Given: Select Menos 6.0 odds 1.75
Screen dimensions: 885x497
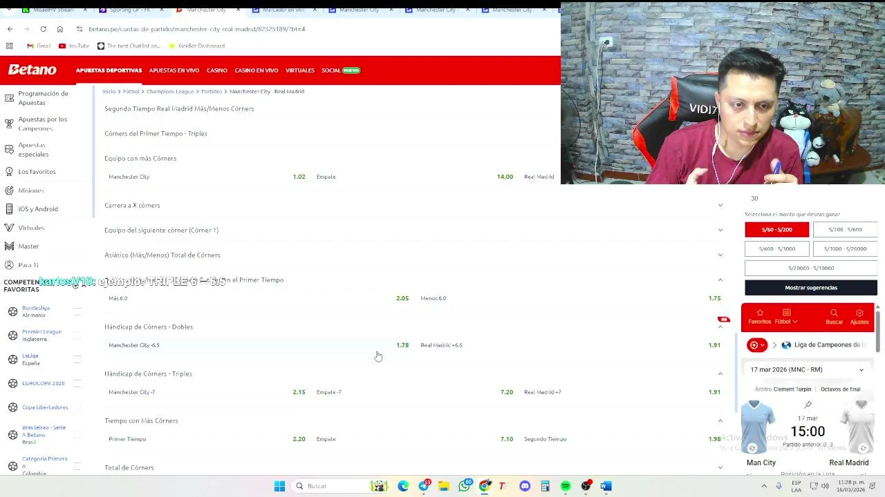Looking at the screenshot, I should point(570,298).
